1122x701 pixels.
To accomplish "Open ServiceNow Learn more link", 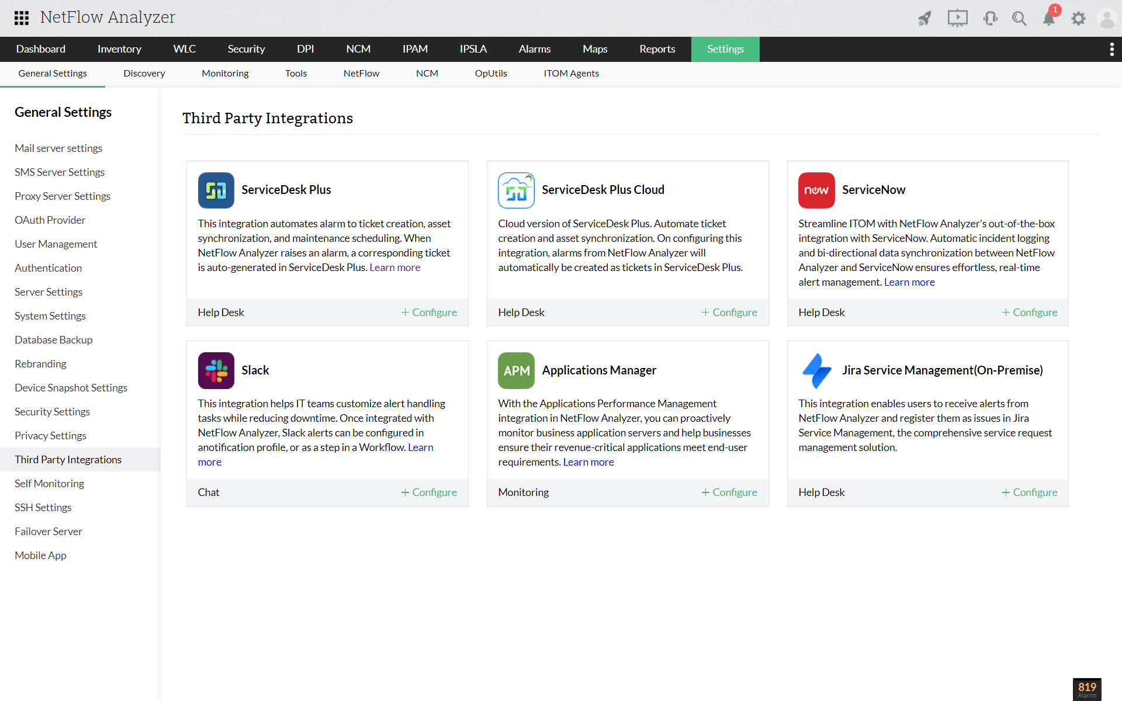I will tap(909, 282).
